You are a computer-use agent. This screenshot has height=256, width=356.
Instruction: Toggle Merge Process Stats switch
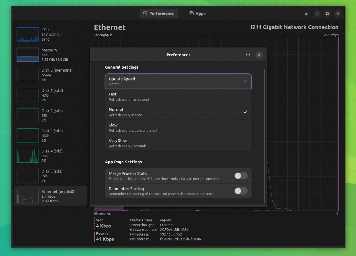pyautogui.click(x=241, y=176)
